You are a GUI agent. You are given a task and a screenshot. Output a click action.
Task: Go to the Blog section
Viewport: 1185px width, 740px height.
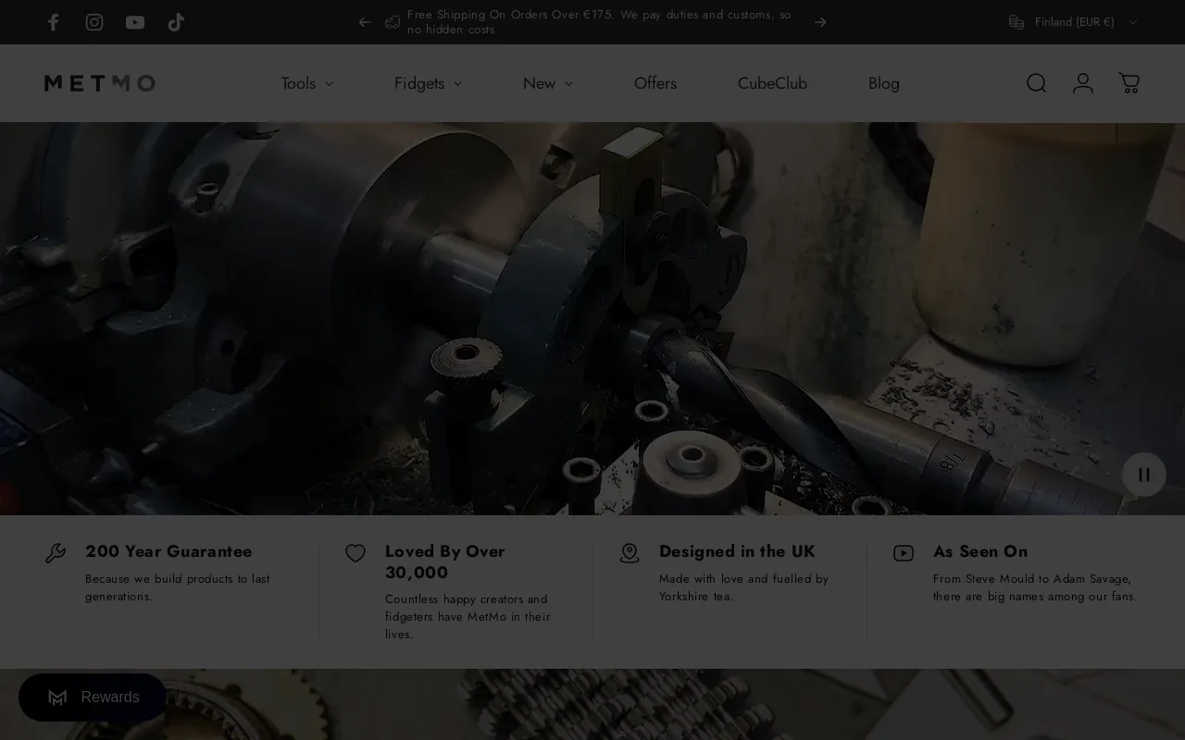click(883, 83)
